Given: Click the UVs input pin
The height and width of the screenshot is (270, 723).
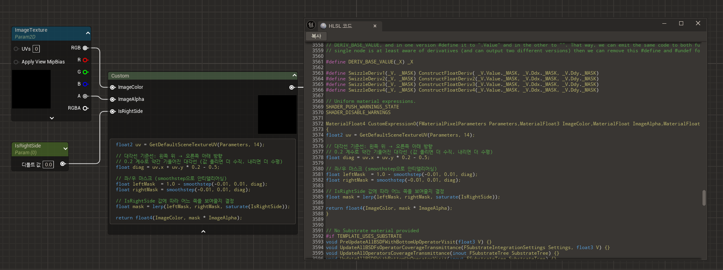Looking at the screenshot, I should (x=16, y=49).
